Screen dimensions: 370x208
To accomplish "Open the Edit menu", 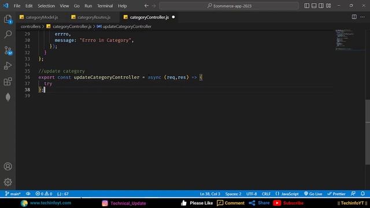I will (29, 6).
